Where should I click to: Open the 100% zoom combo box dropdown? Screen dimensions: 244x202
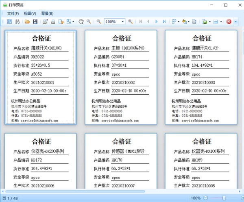tap(123, 22)
